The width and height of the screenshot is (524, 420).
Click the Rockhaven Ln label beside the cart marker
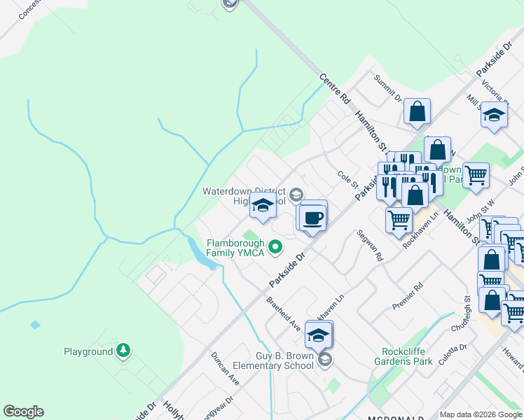tap(420, 230)
